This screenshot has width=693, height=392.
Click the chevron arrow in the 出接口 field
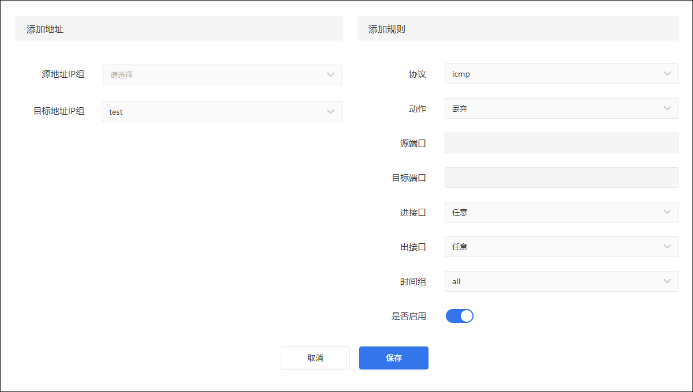pos(667,247)
